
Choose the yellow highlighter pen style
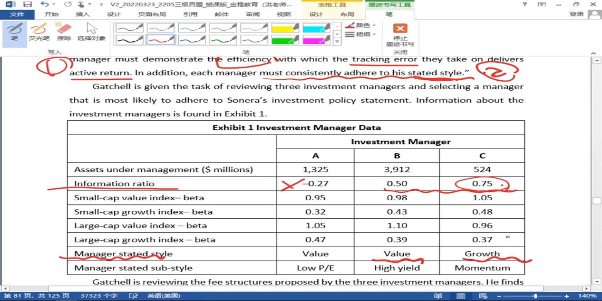point(285,28)
